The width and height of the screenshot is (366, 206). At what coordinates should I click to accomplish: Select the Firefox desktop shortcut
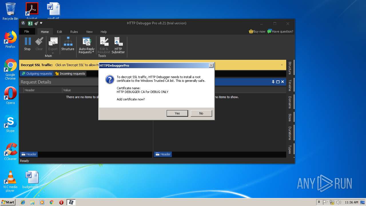coord(10,39)
